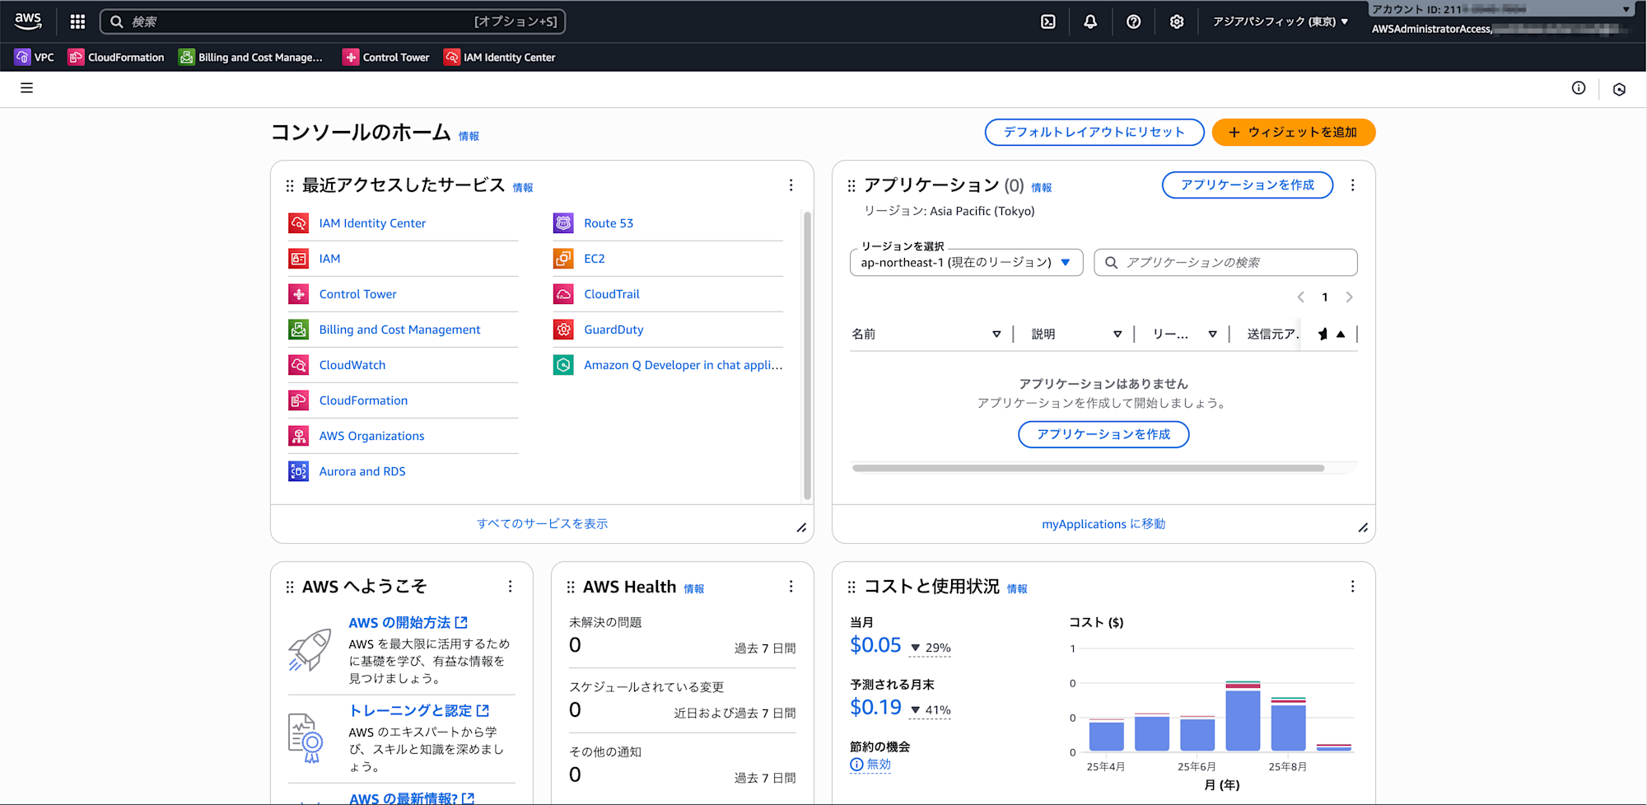Click the resize handle of Applications widget
1647x805 pixels.
point(1363,527)
